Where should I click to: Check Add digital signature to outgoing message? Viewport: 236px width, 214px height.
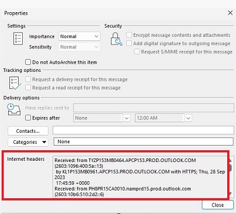129,43
